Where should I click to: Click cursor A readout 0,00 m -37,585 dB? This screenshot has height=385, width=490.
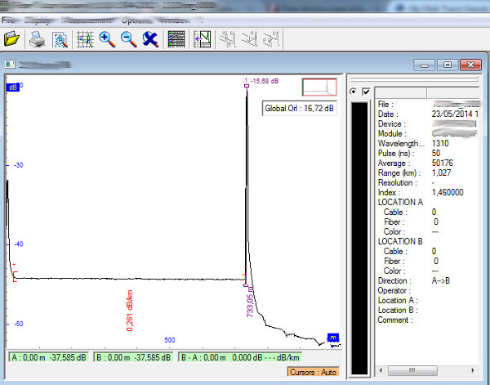[49, 357]
